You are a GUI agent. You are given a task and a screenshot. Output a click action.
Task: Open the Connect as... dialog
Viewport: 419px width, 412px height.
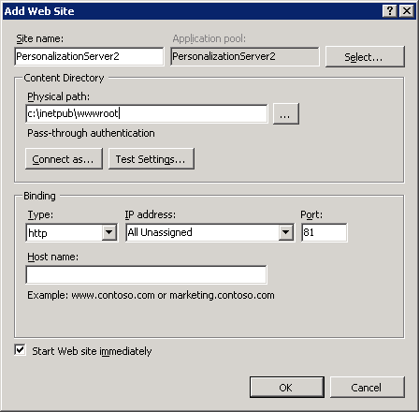click(x=64, y=159)
